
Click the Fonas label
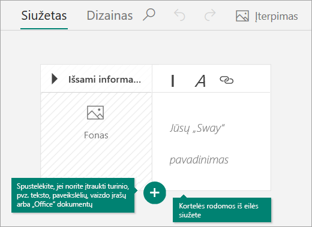tap(96, 135)
